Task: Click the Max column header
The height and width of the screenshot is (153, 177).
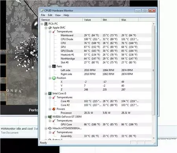Action: (x=129, y=20)
